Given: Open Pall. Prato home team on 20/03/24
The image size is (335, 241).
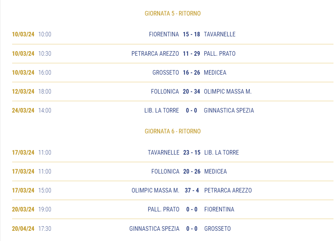Looking at the screenshot, I should 164,209.
